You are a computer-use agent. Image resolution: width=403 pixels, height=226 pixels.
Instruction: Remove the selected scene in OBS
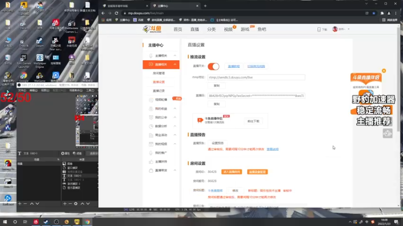(25, 203)
